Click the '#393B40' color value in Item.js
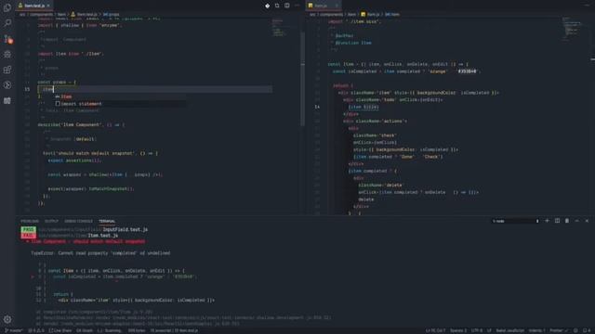This screenshot has height=334, width=595. [467, 71]
